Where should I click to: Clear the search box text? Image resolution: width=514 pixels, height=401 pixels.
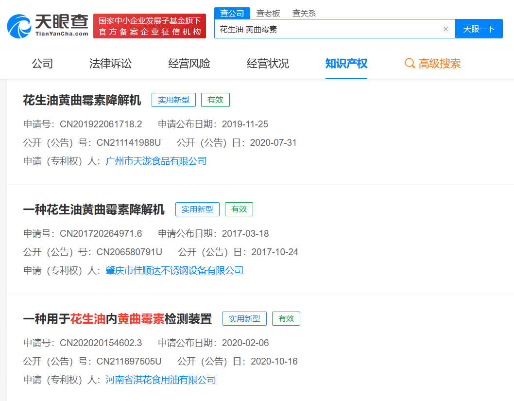tap(445, 29)
